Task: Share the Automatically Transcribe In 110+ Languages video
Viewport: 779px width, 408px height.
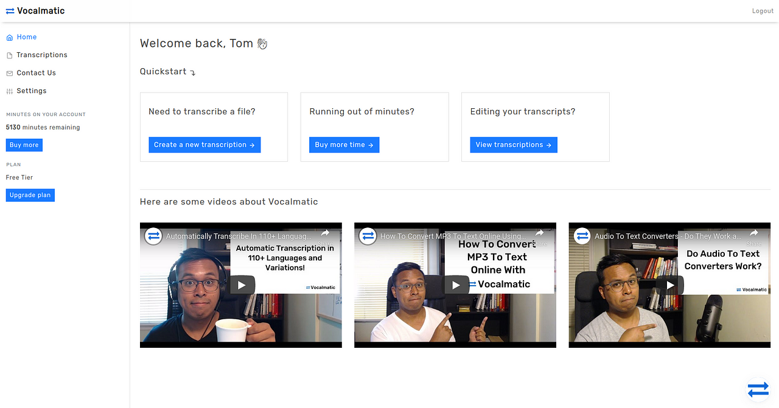Action: [x=325, y=237]
